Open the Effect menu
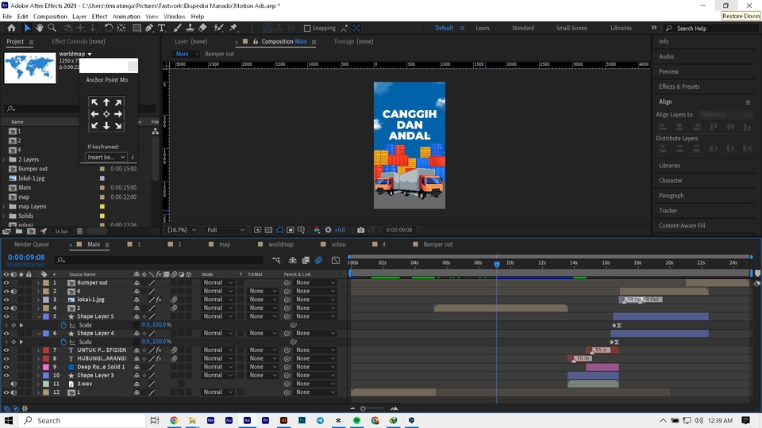Viewport: 762px width, 428px height. click(x=99, y=17)
